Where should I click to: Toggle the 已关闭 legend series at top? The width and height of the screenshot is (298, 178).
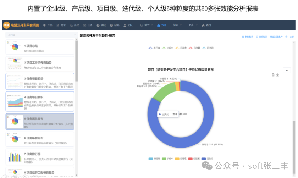[x=208, y=48]
